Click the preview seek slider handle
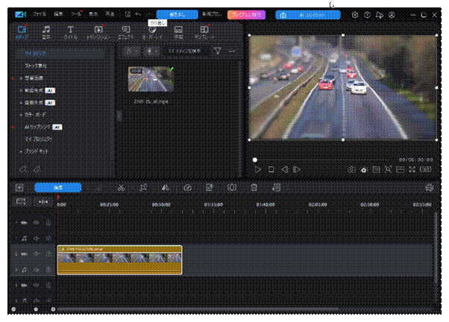 click(254, 160)
